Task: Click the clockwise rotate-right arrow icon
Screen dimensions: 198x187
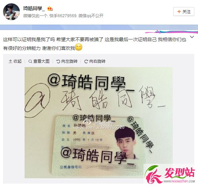Action: click(86, 61)
